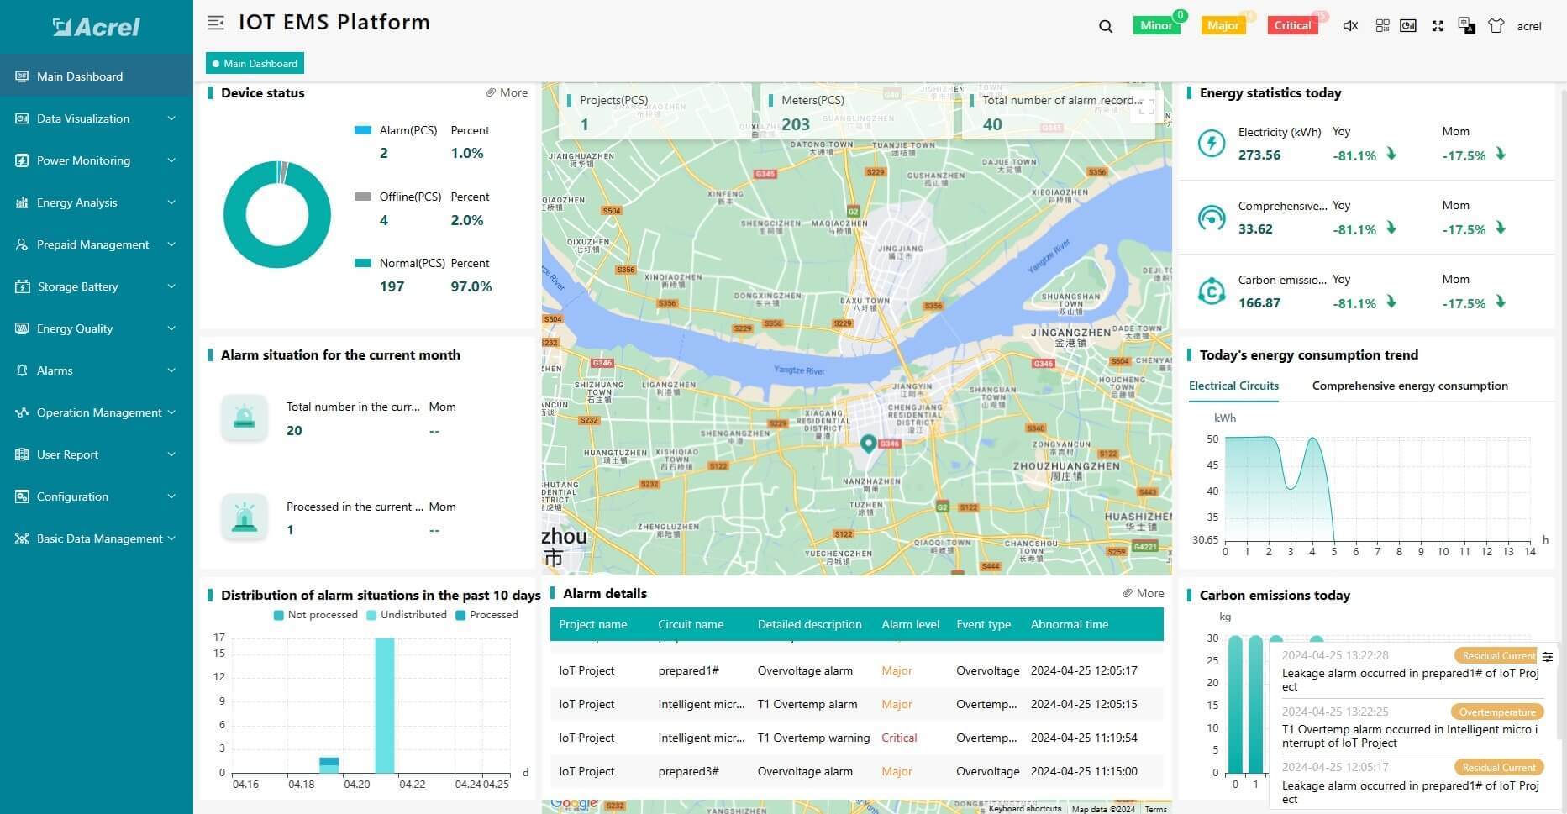
Task: Open Critical alarms badge
Action: pos(1292,25)
